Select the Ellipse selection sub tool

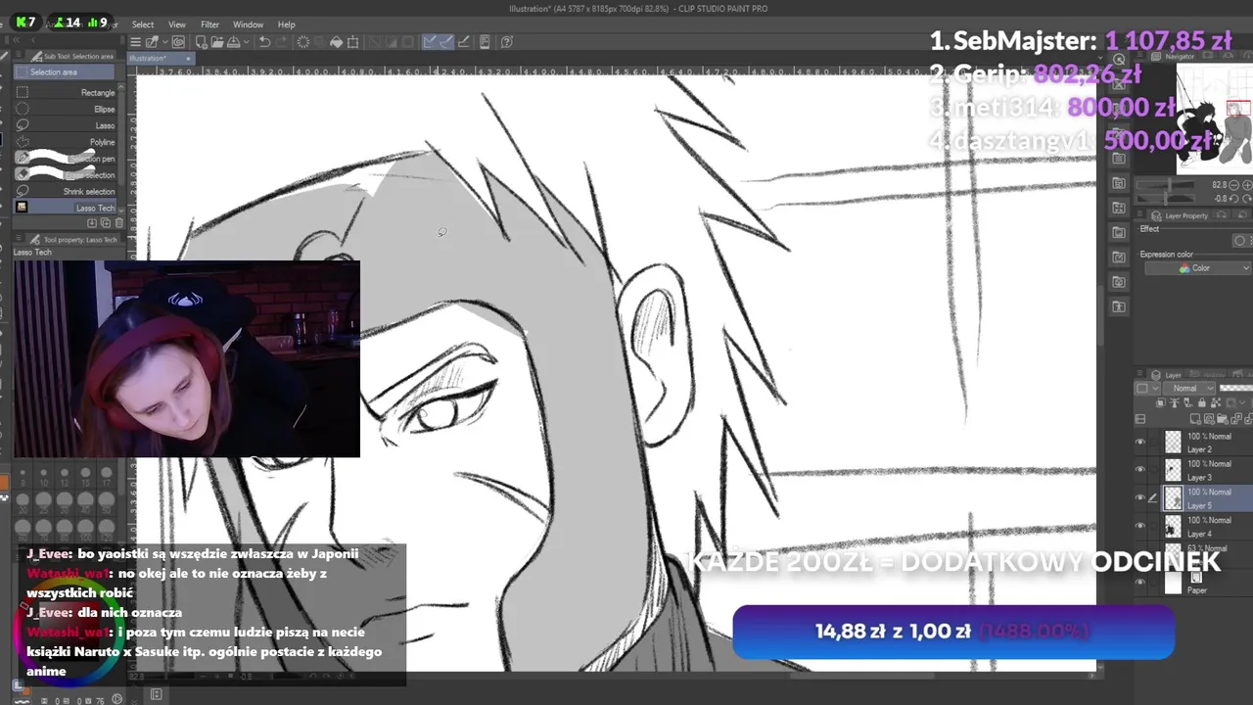[66, 109]
